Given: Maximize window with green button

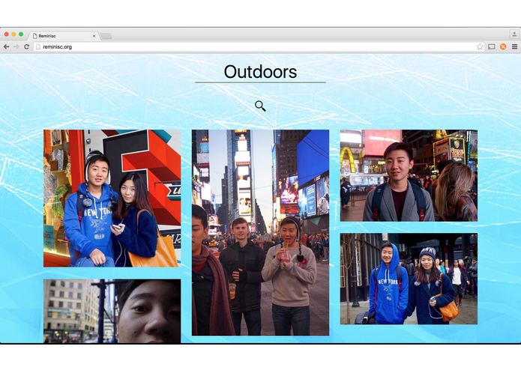Looking at the screenshot, I should click(x=21, y=34).
